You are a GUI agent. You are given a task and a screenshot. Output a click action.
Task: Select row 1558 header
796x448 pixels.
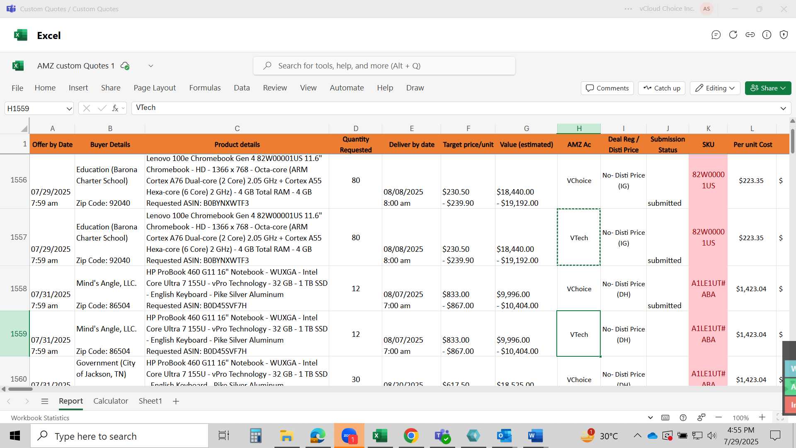[x=15, y=289]
